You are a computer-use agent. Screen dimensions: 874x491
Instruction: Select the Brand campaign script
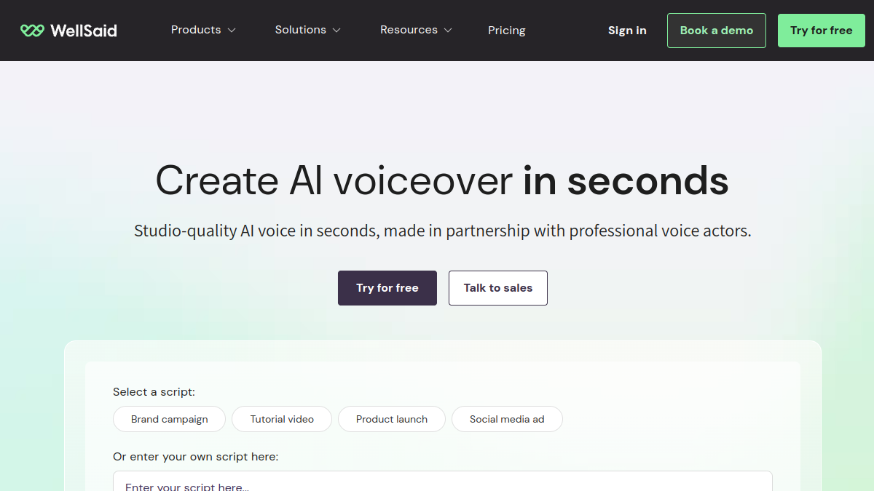click(169, 419)
